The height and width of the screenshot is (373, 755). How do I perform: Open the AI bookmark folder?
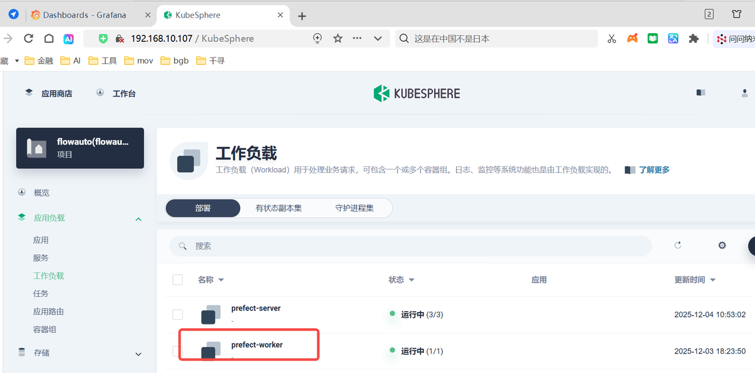coord(70,61)
